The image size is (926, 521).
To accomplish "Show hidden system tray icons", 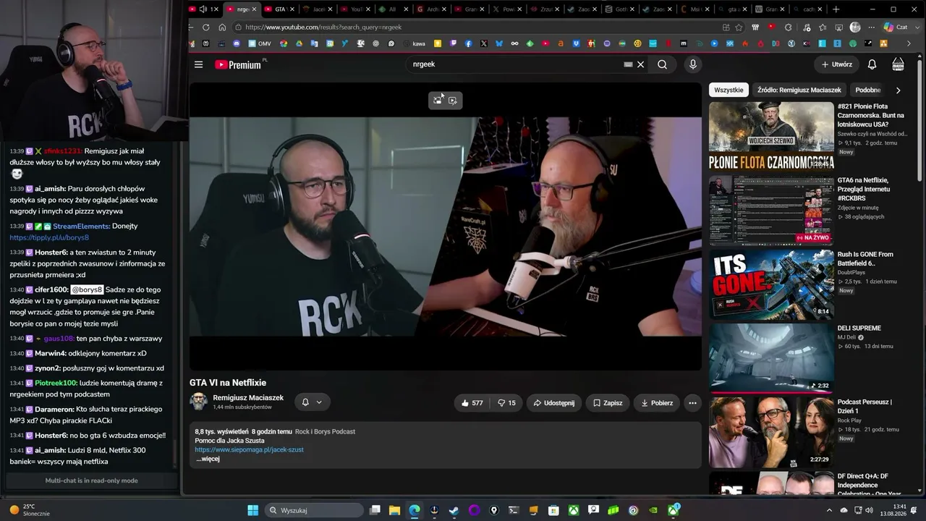I will 829,510.
